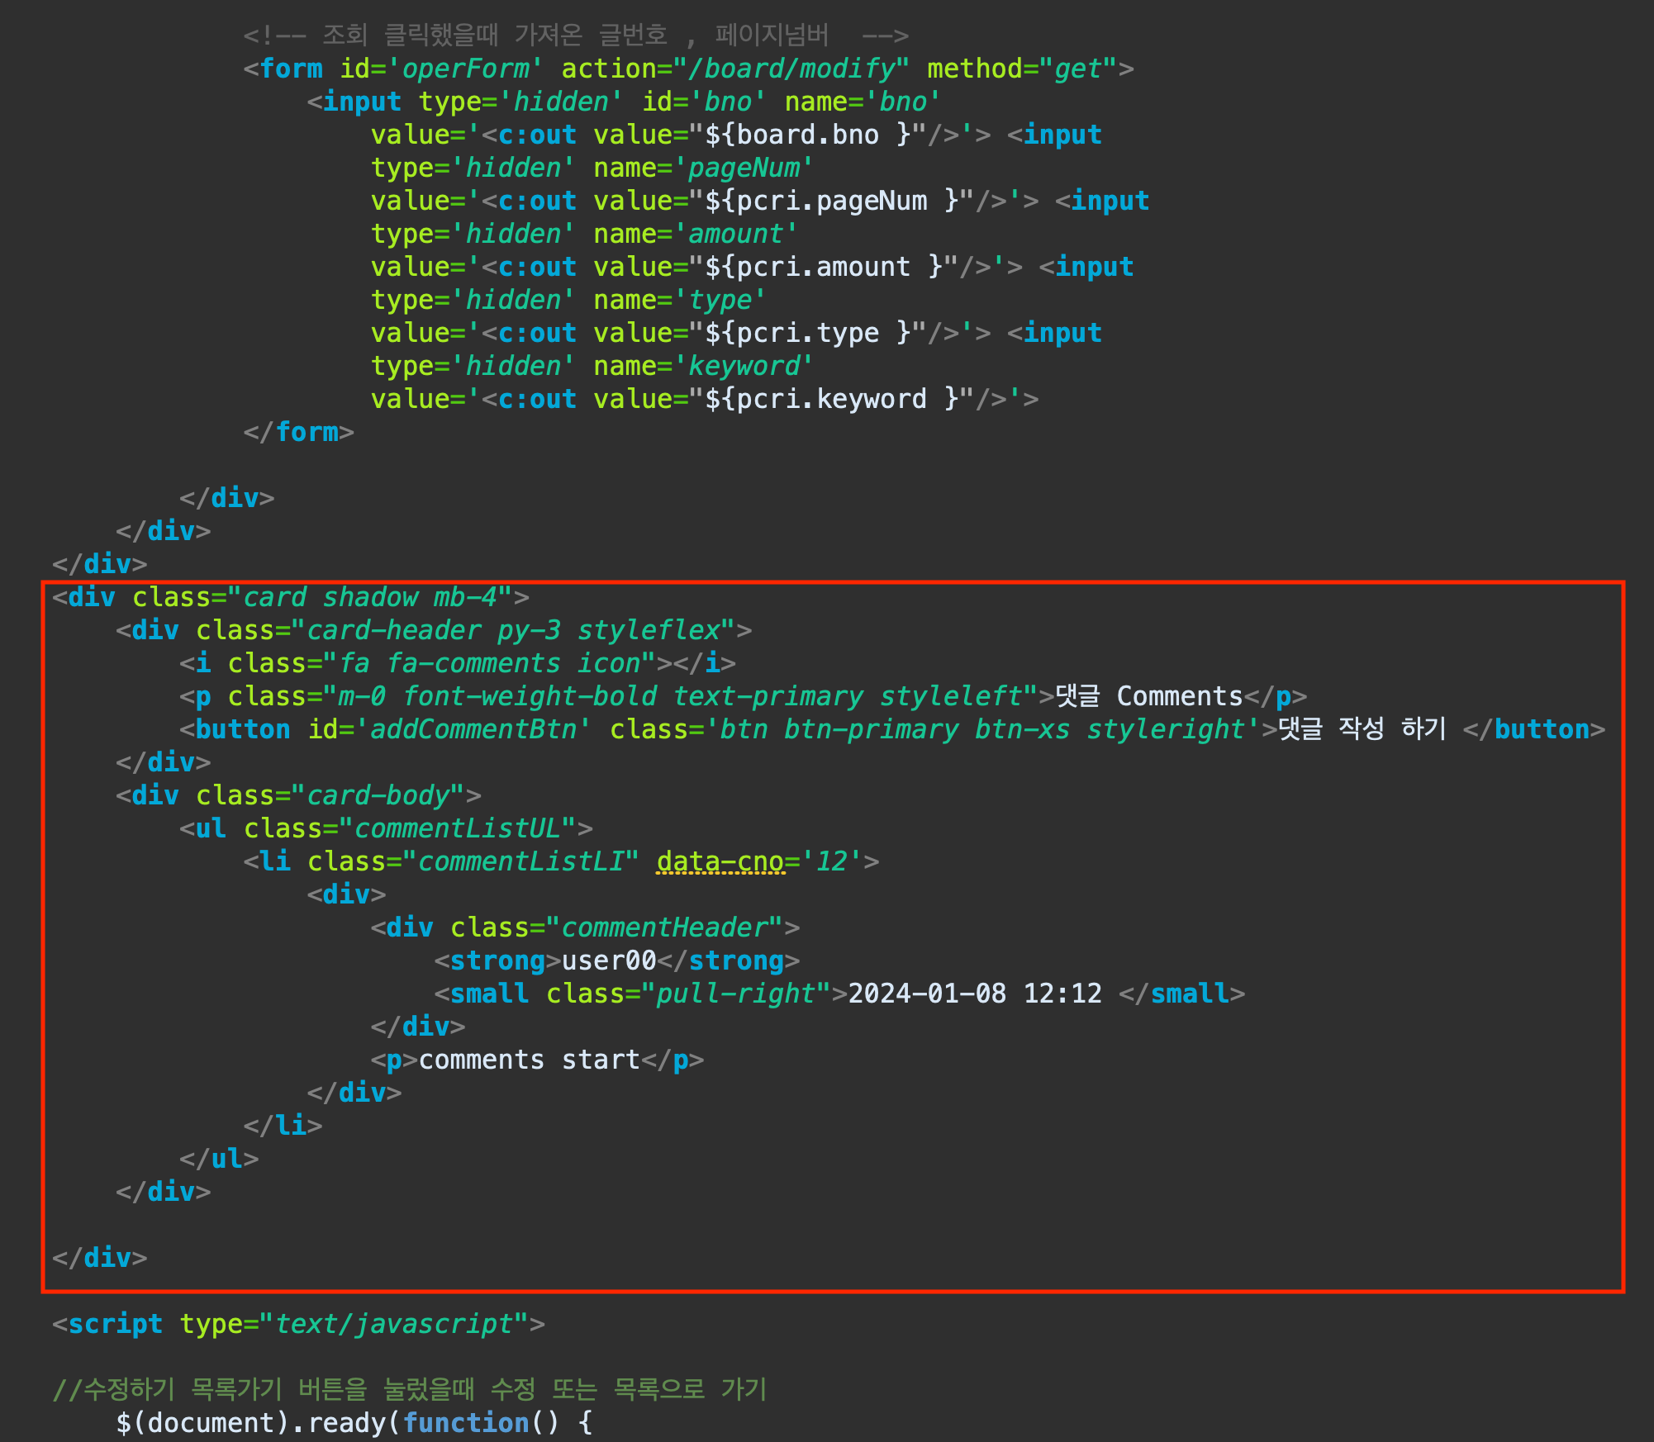Click the 댓글 Comments paragraph text

1149,696
